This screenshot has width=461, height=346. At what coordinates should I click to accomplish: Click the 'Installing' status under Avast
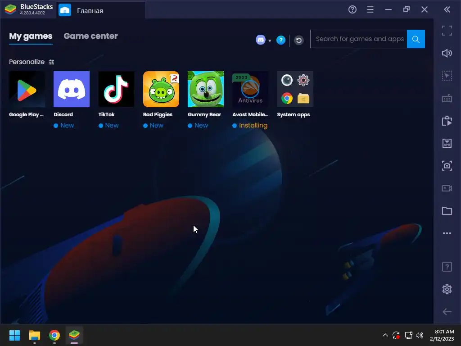click(253, 125)
